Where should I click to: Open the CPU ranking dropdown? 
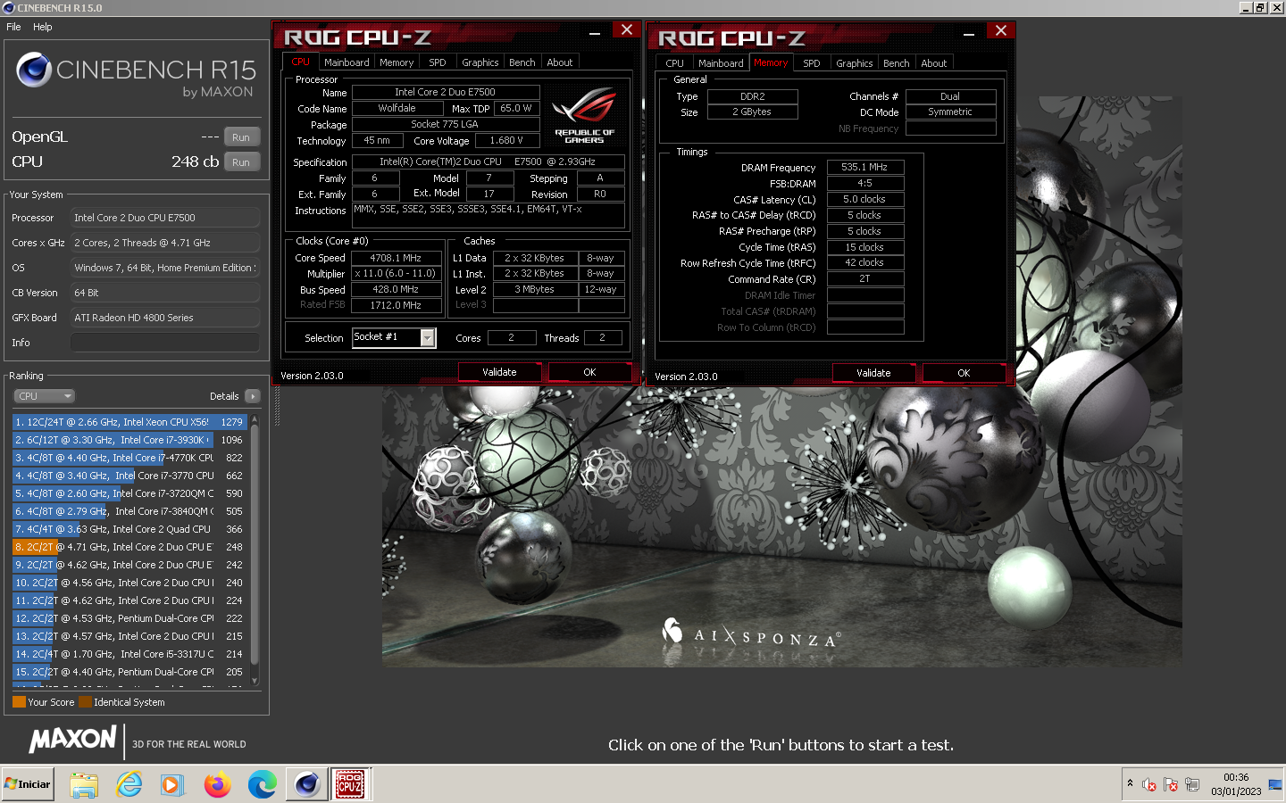pos(44,396)
